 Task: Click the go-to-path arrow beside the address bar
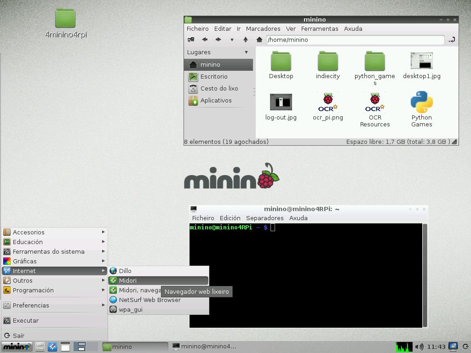[x=452, y=40]
